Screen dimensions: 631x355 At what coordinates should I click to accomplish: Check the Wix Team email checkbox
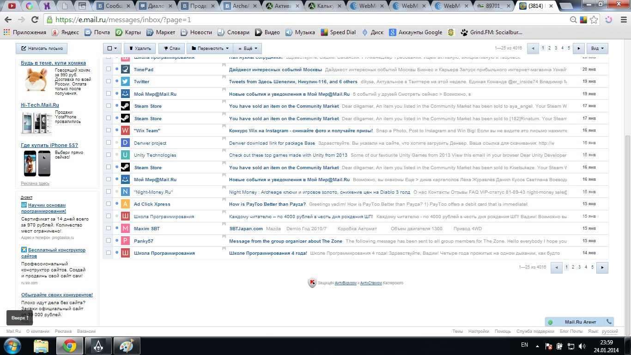pos(109,130)
